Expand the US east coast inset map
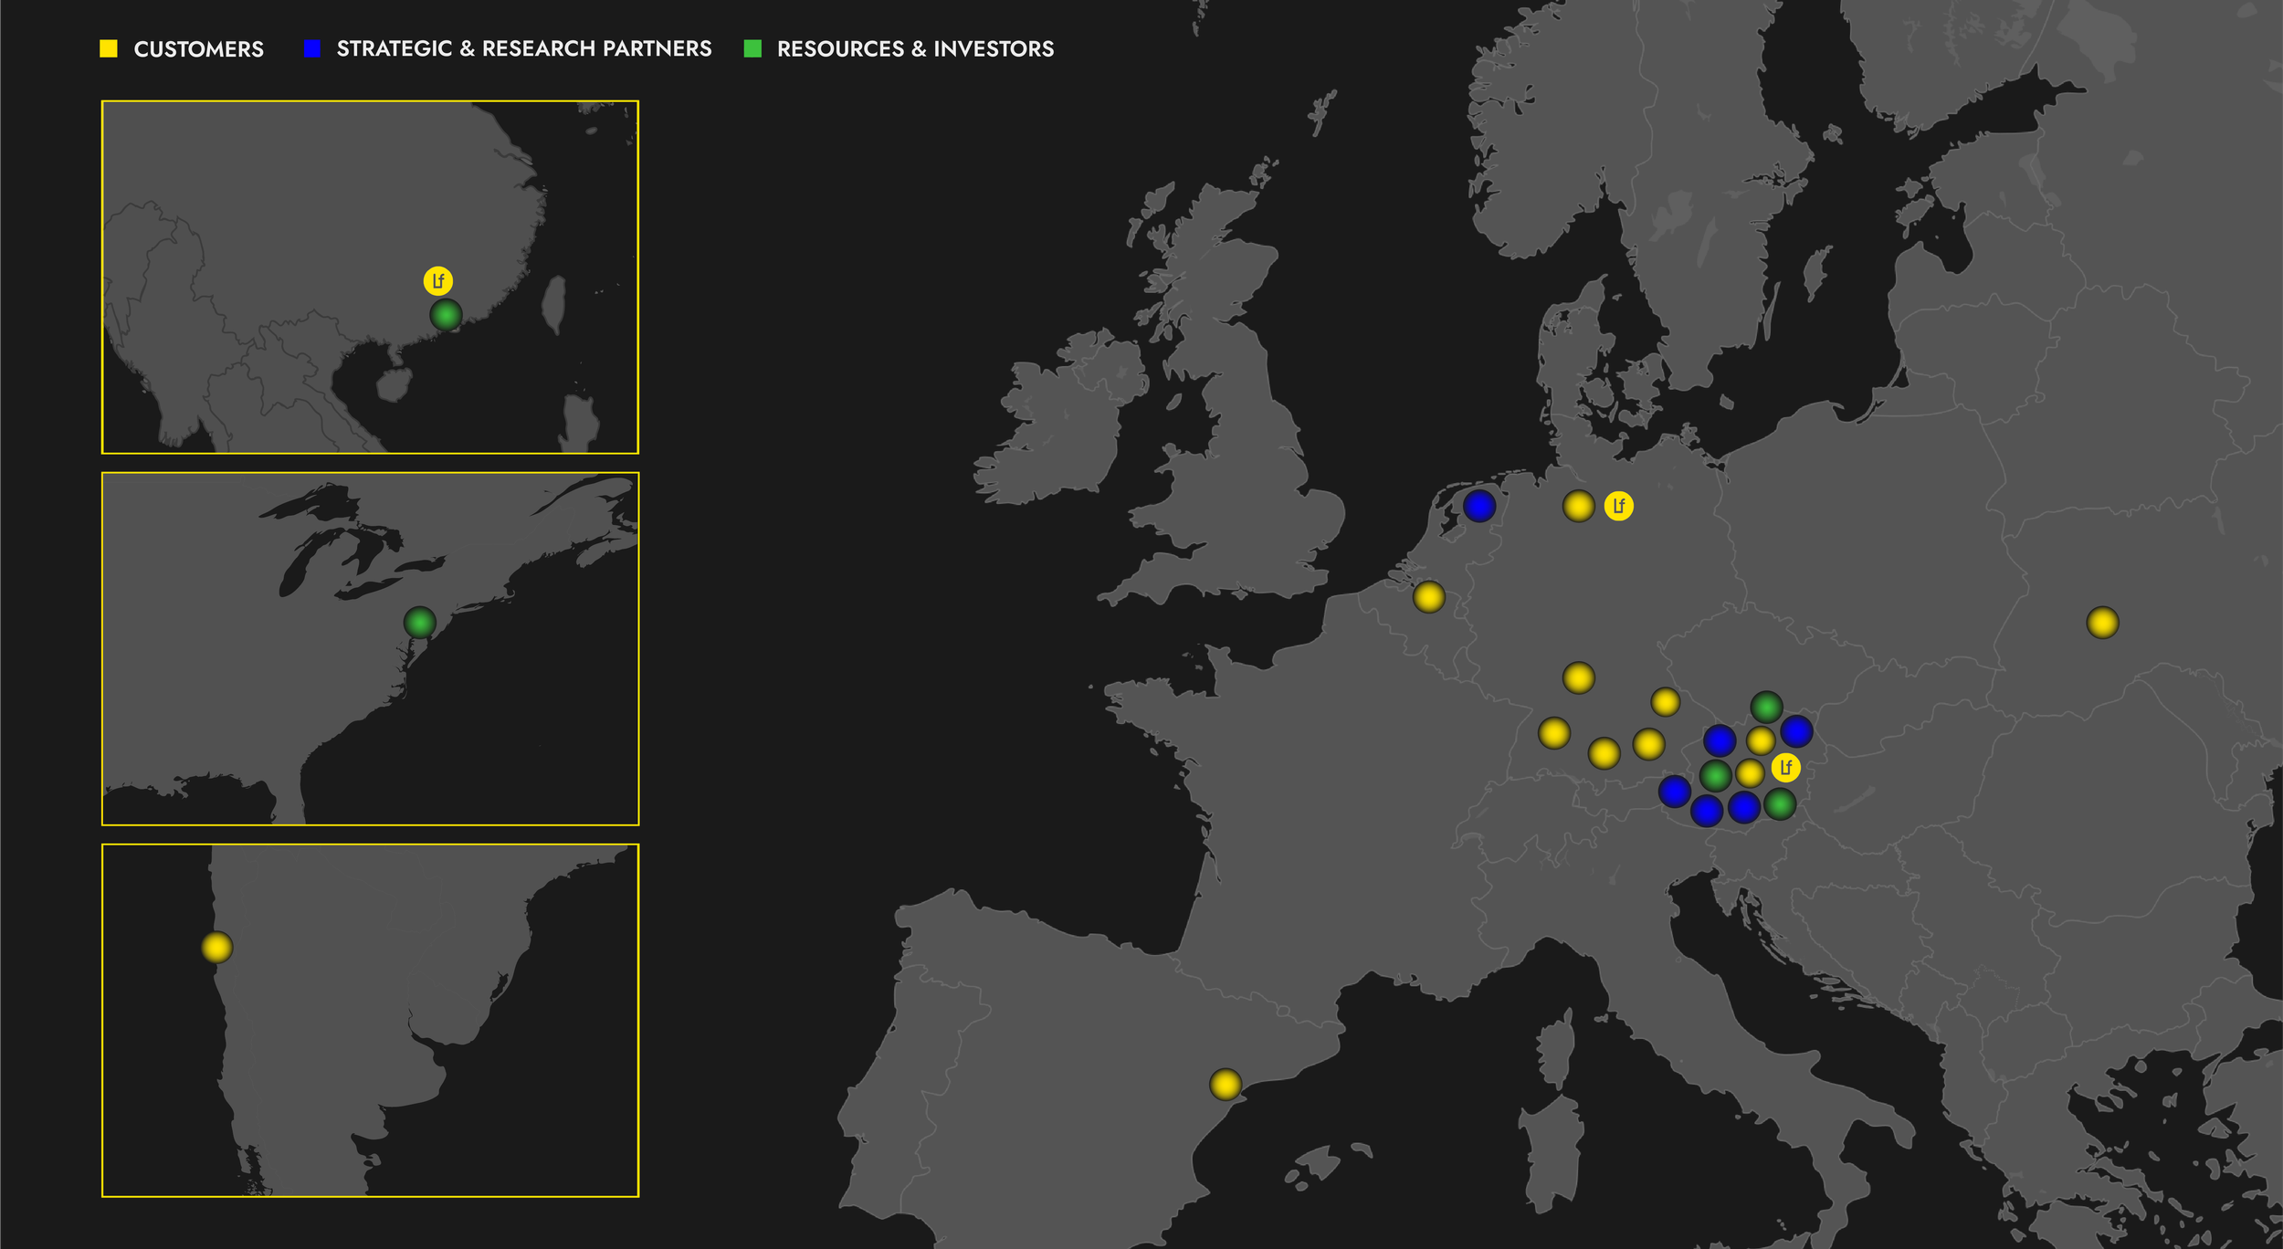The height and width of the screenshot is (1249, 2283). [370, 648]
